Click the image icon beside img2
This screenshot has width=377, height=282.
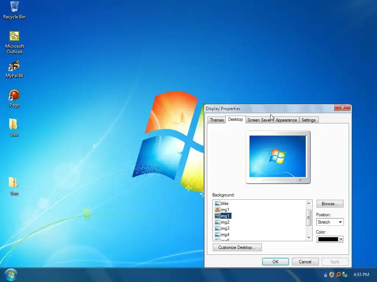point(217,222)
